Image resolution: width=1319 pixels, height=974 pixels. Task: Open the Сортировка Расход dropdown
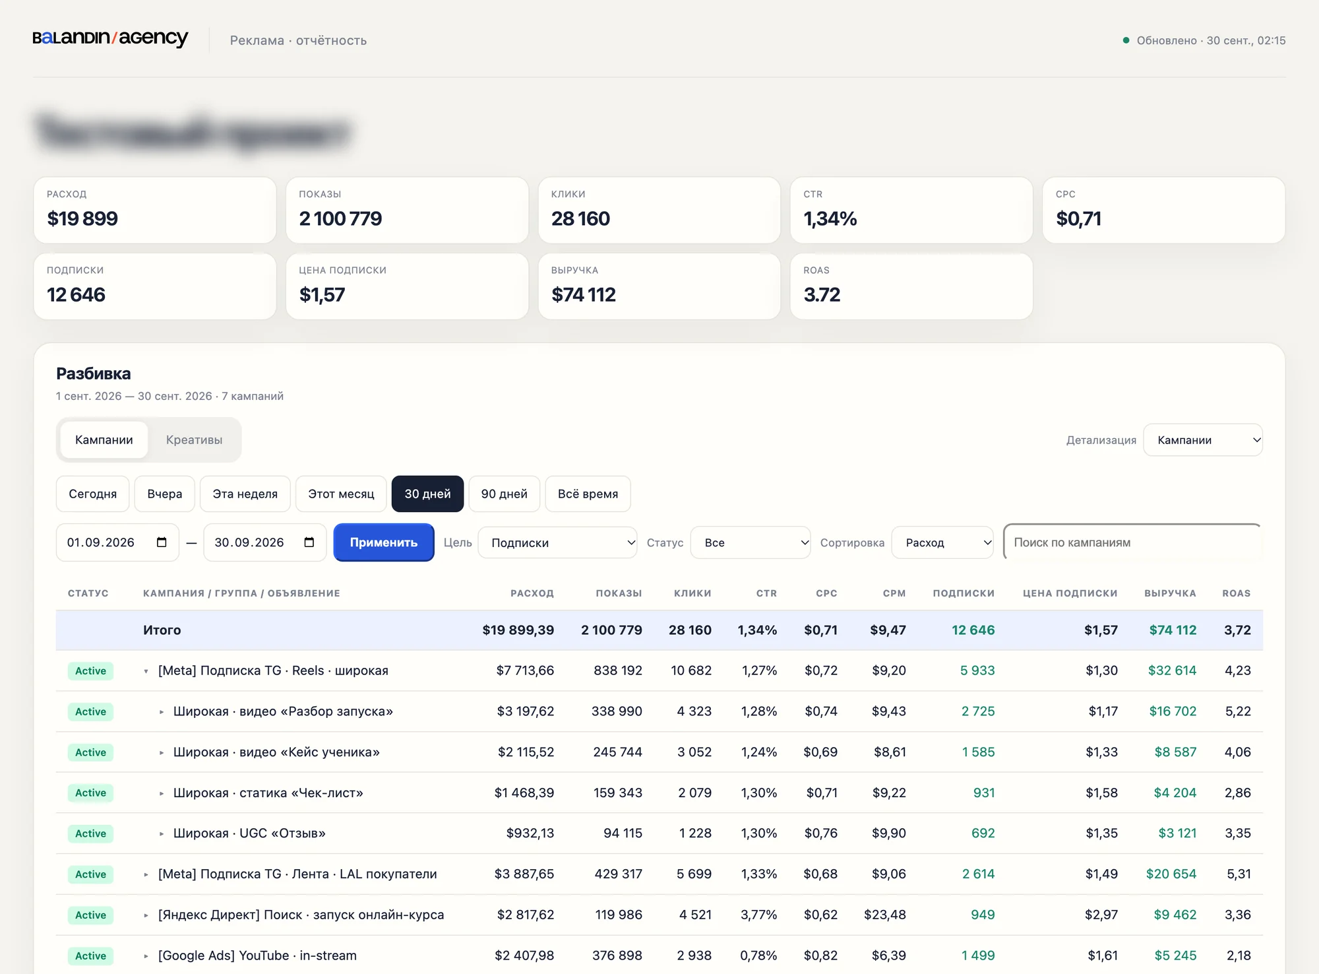click(x=942, y=542)
